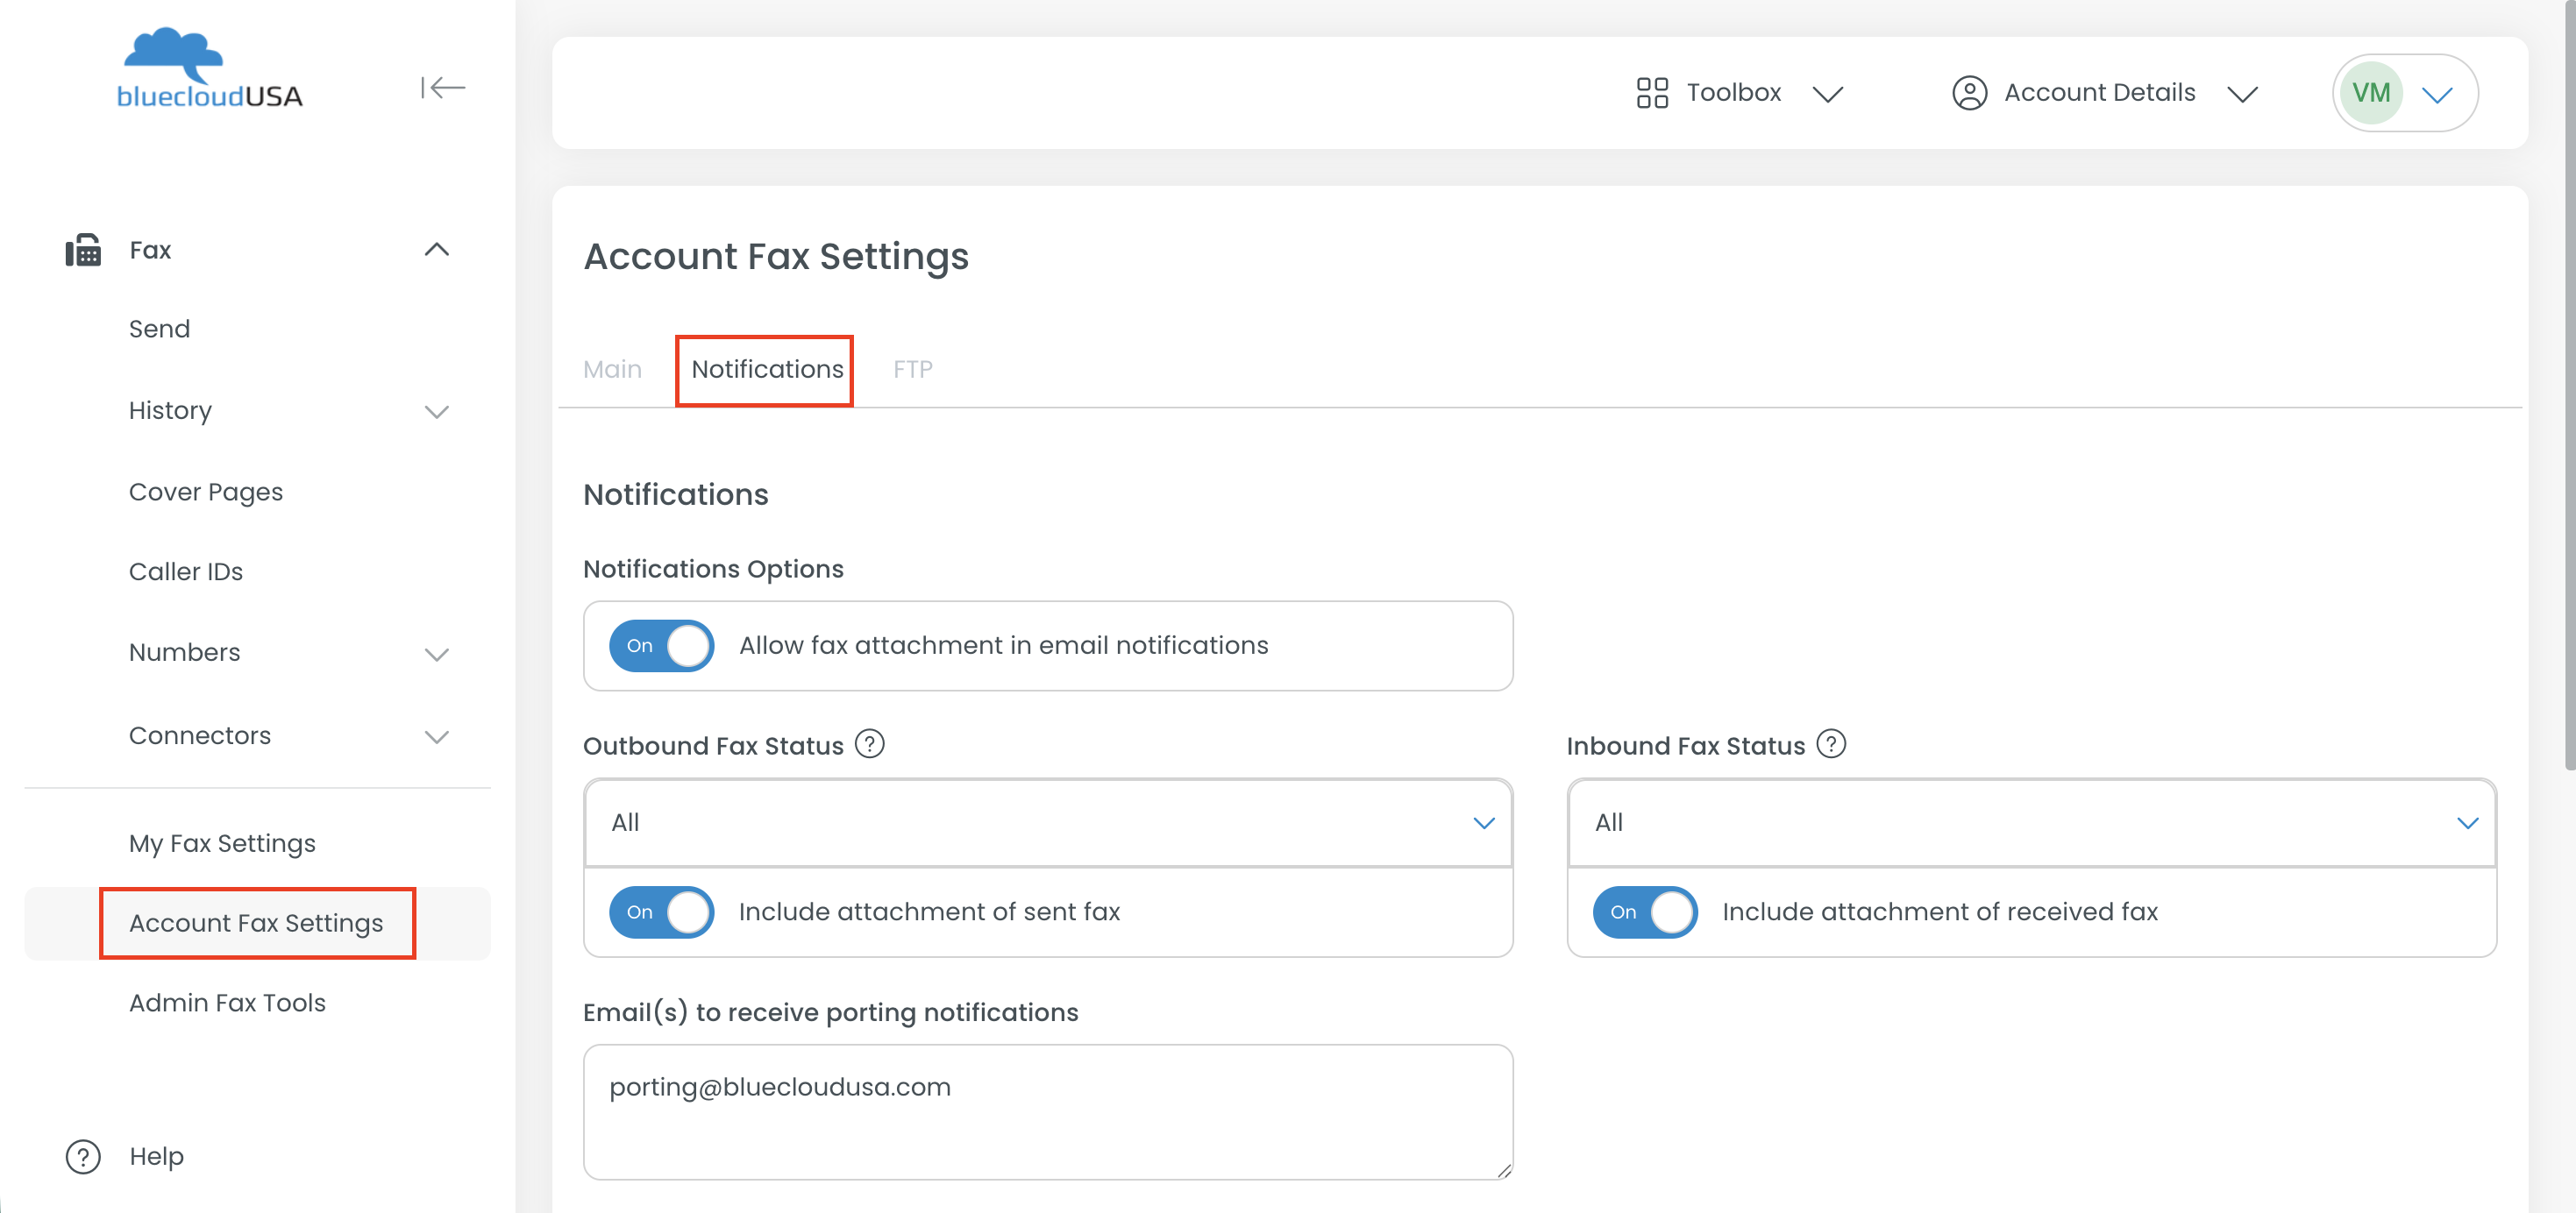This screenshot has height=1213, width=2576.
Task: Click the porting notifications email field
Action: point(1047,1111)
